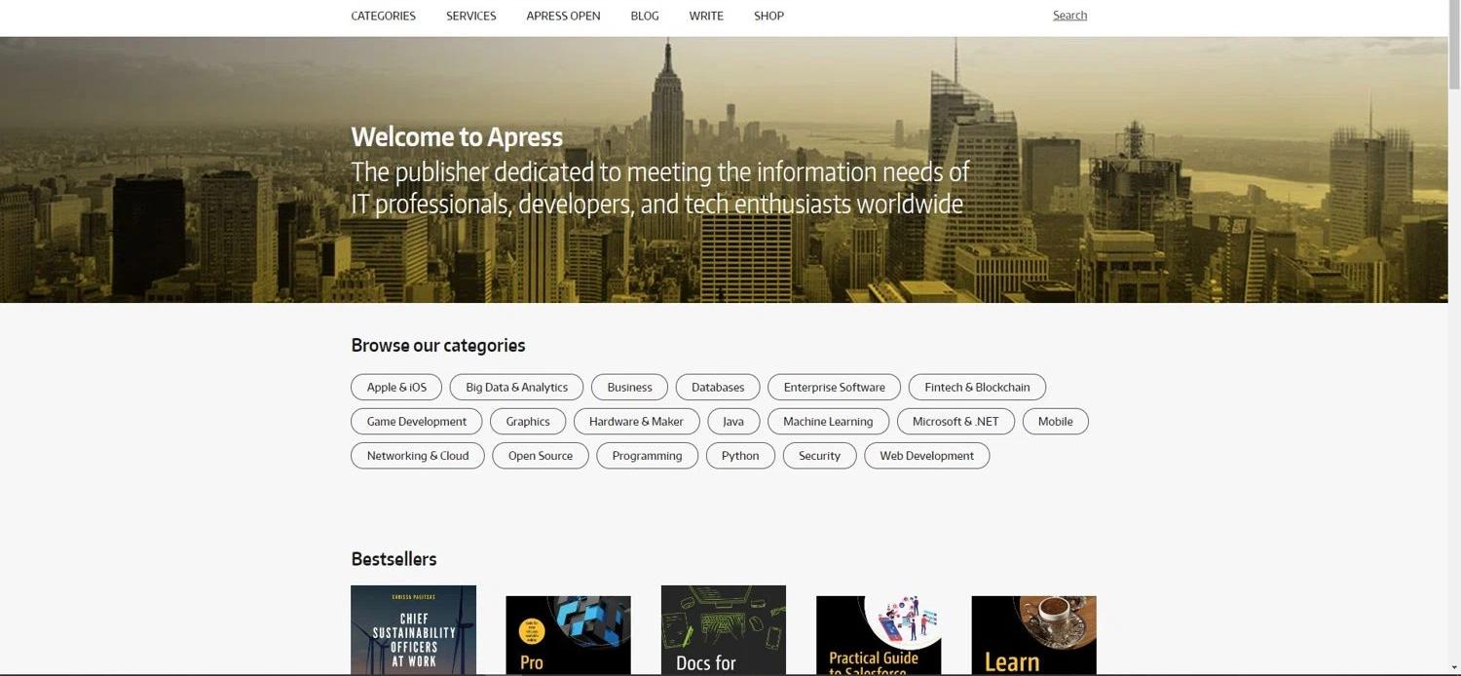This screenshot has width=1461, height=676.
Task: Open the 'Pro' bestseller book cover
Action: [568, 635]
